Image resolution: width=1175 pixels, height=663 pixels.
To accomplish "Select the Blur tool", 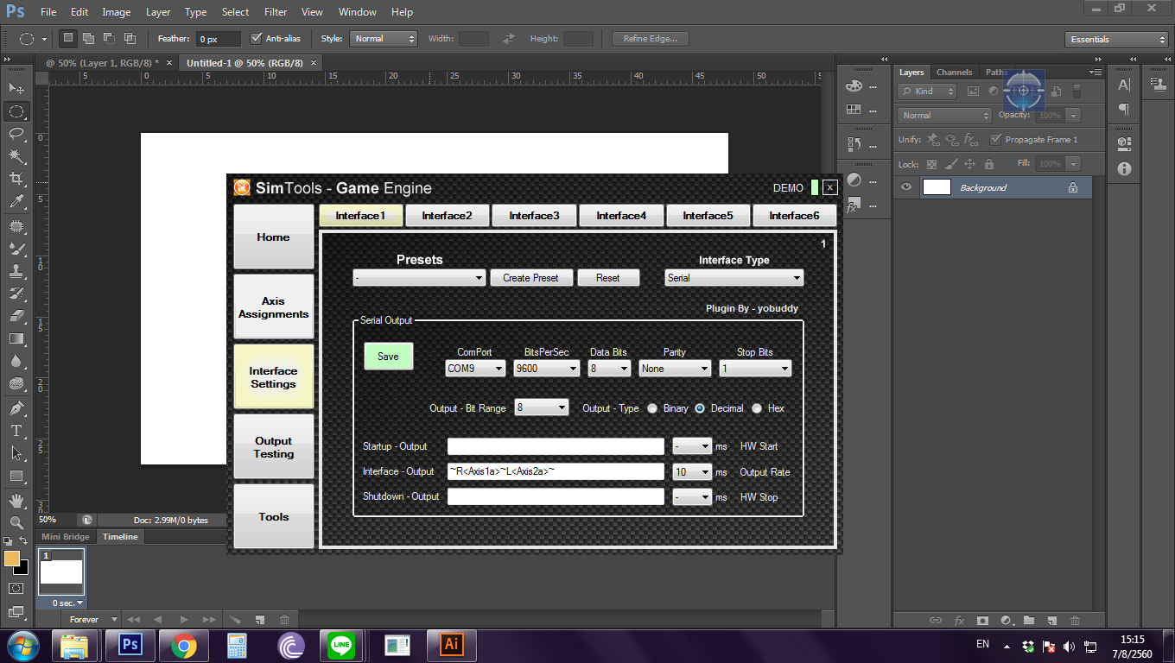I will click(x=16, y=361).
